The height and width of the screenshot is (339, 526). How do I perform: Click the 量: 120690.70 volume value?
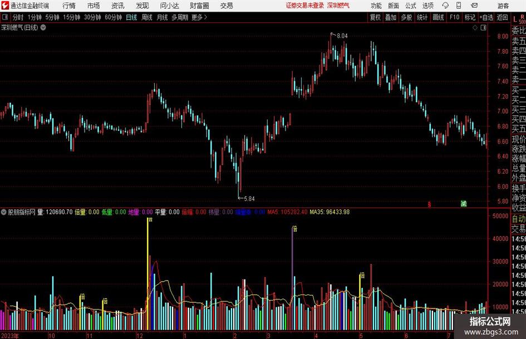pos(55,212)
